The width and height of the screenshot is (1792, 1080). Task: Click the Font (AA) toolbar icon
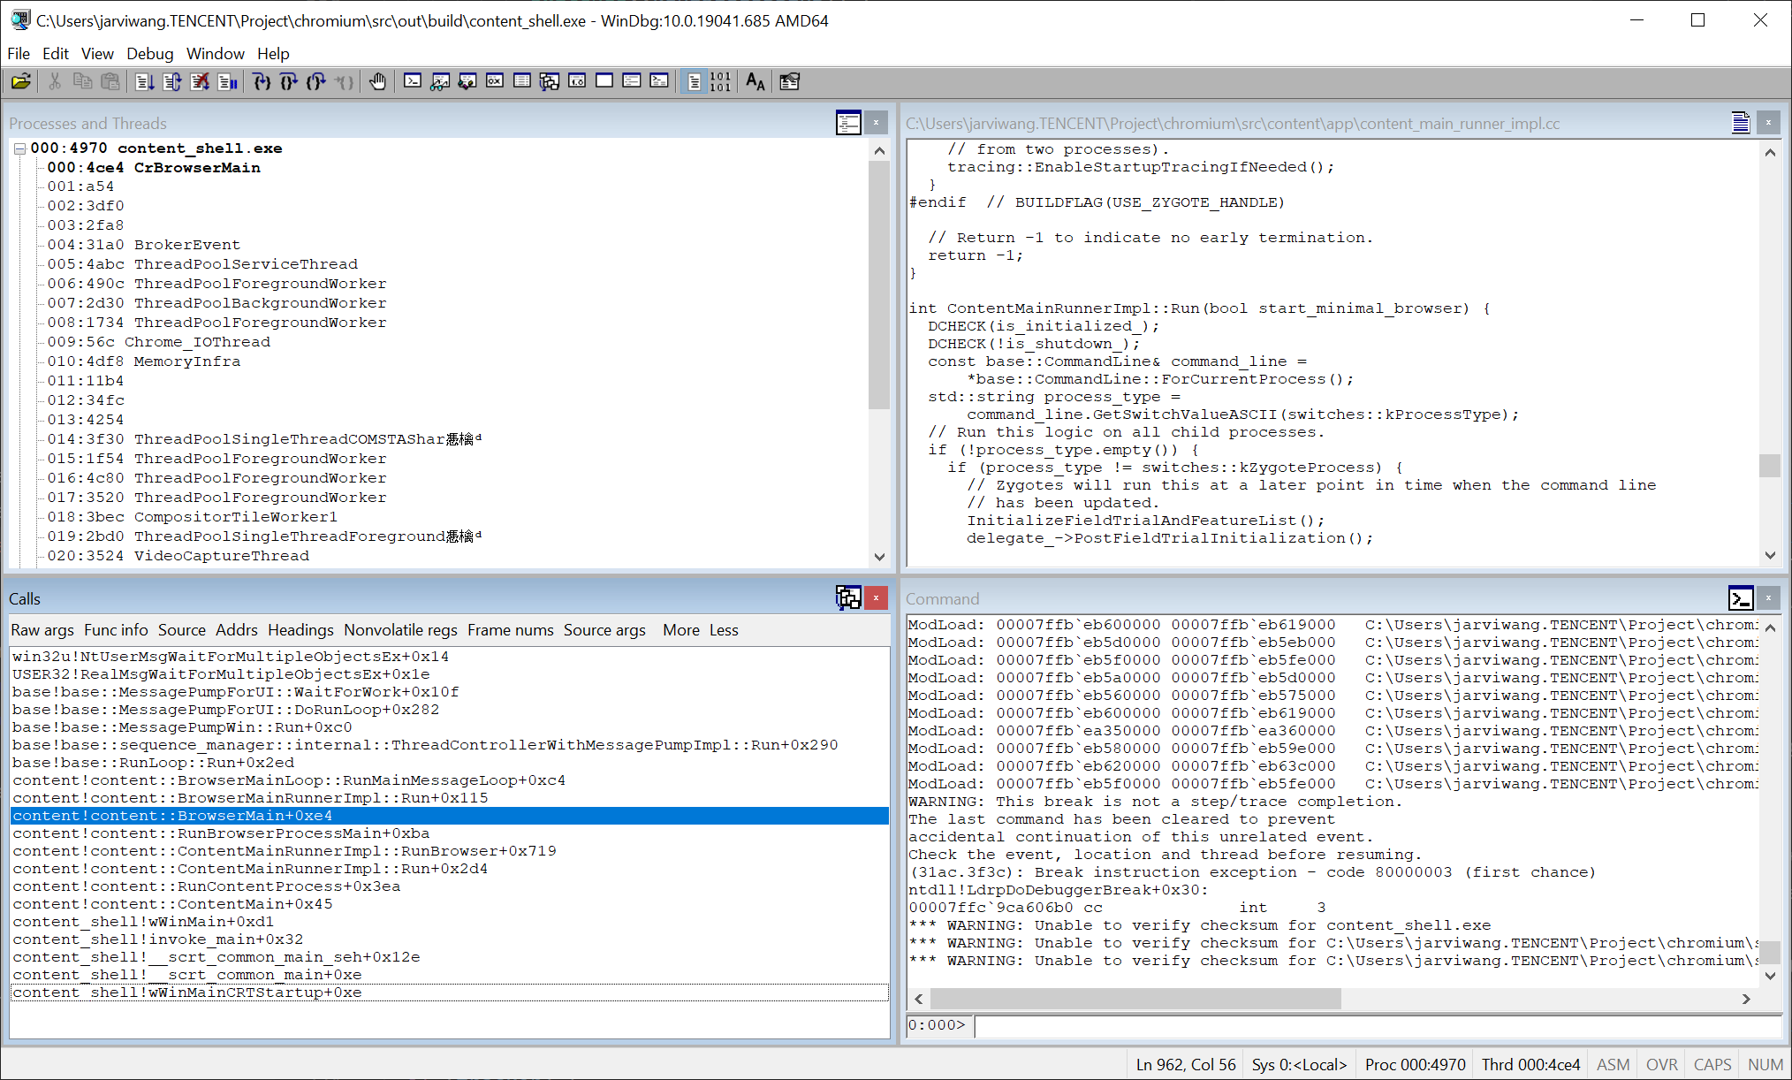coord(755,81)
